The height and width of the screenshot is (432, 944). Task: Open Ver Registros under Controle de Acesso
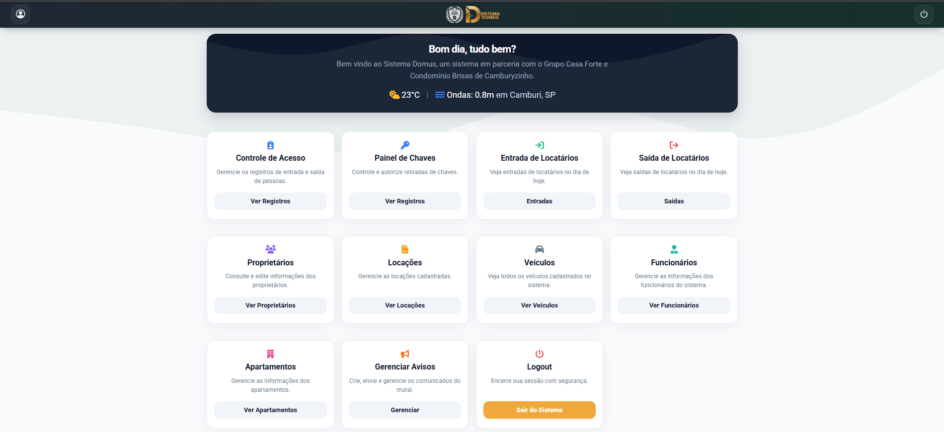tap(270, 201)
